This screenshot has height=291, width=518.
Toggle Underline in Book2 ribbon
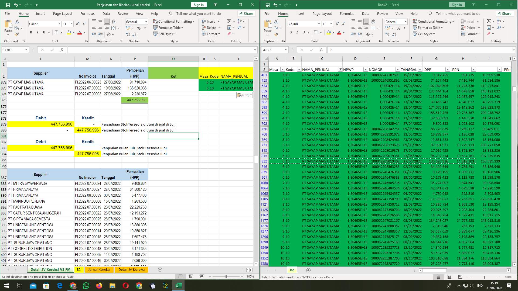point(303,32)
